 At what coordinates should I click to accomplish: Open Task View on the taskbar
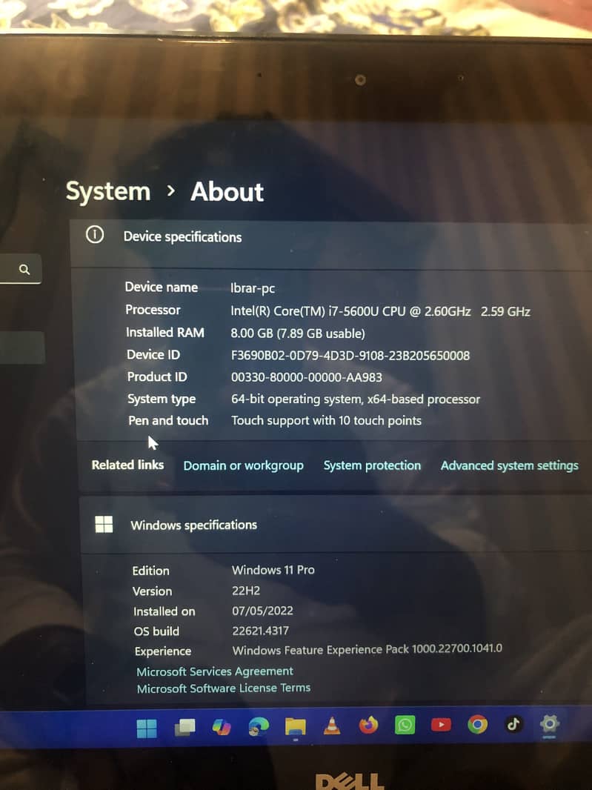point(184,728)
